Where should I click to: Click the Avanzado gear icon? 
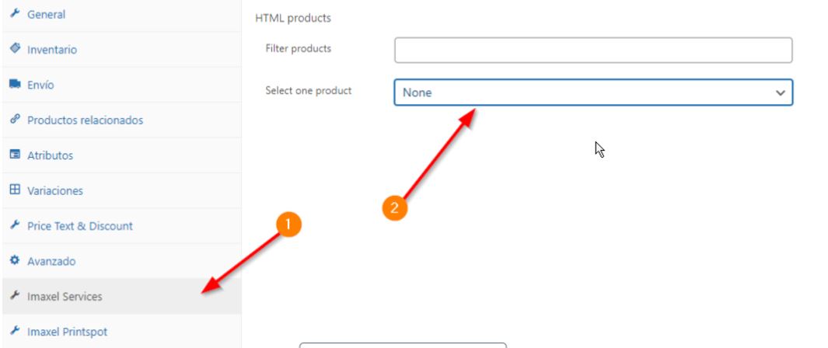pyautogui.click(x=14, y=261)
